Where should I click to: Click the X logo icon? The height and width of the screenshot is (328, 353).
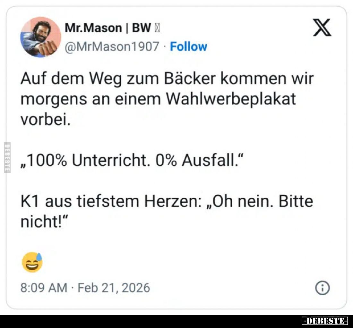coord(322,28)
